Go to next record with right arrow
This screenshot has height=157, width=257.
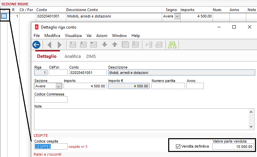tap(60, 45)
